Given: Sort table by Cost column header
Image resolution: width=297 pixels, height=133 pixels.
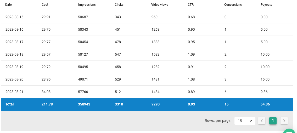Looking at the screenshot, I should 45,5.
